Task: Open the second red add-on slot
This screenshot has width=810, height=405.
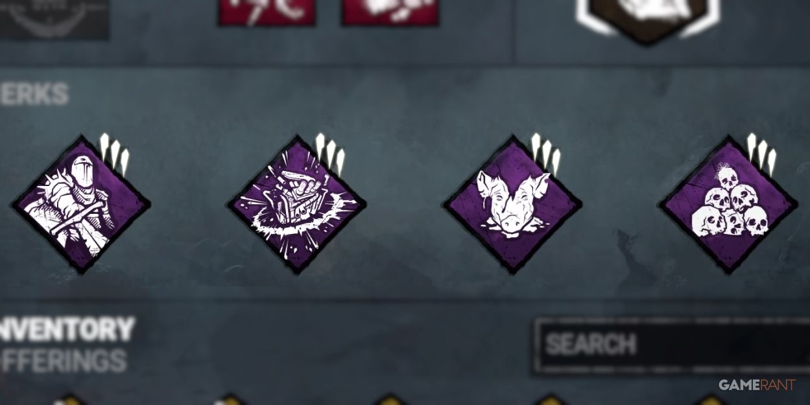Action: point(390,12)
